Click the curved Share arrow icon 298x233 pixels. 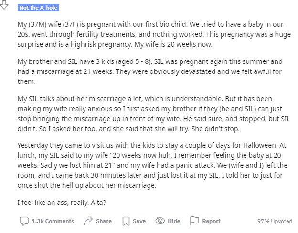[88, 221]
